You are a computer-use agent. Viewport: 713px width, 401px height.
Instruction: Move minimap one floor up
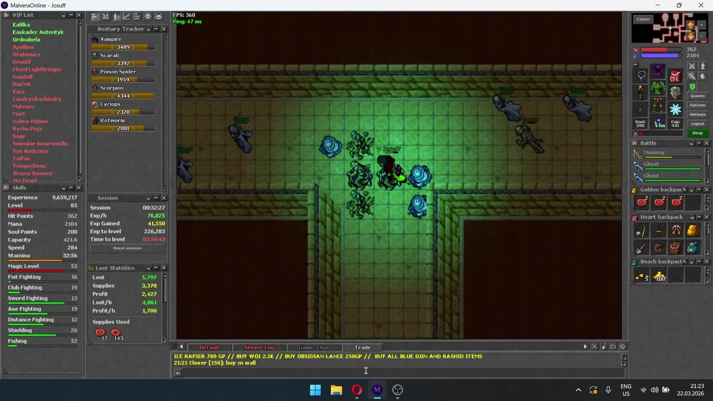pyautogui.click(x=691, y=26)
